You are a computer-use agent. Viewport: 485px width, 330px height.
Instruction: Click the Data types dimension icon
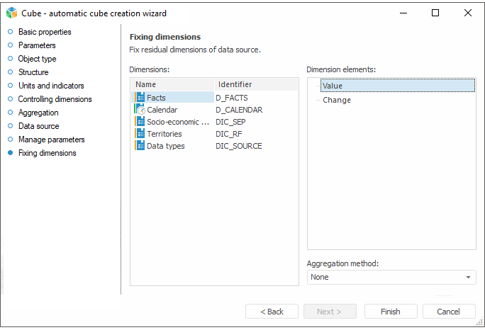140,146
